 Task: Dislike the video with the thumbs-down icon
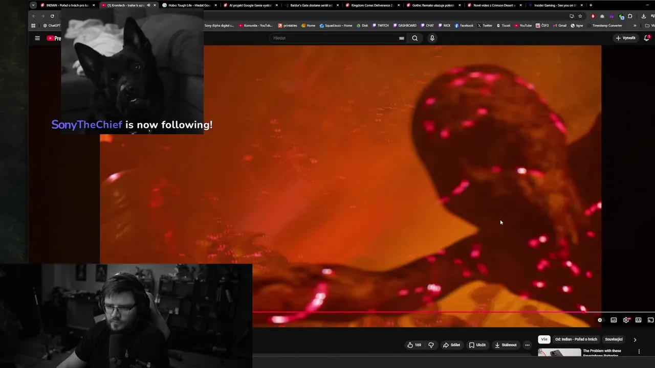coord(431,345)
